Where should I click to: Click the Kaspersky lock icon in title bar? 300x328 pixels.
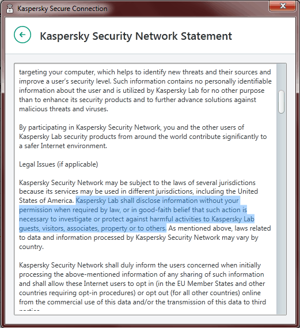pos(10,9)
